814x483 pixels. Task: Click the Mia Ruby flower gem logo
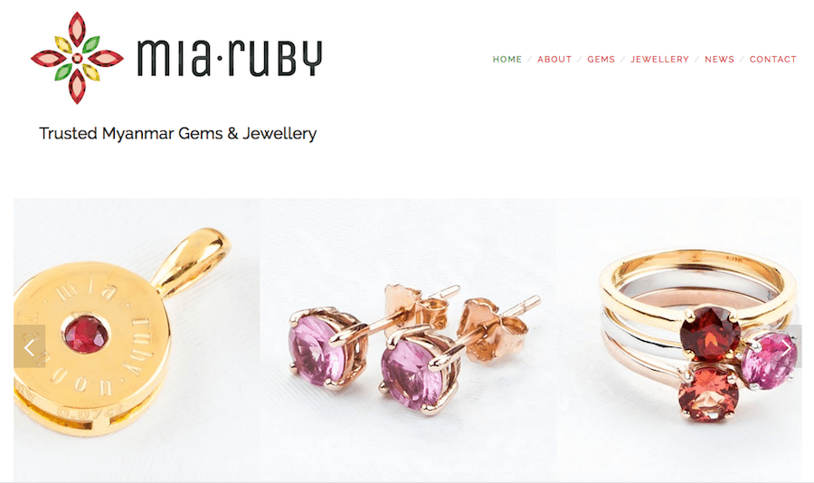[77, 58]
